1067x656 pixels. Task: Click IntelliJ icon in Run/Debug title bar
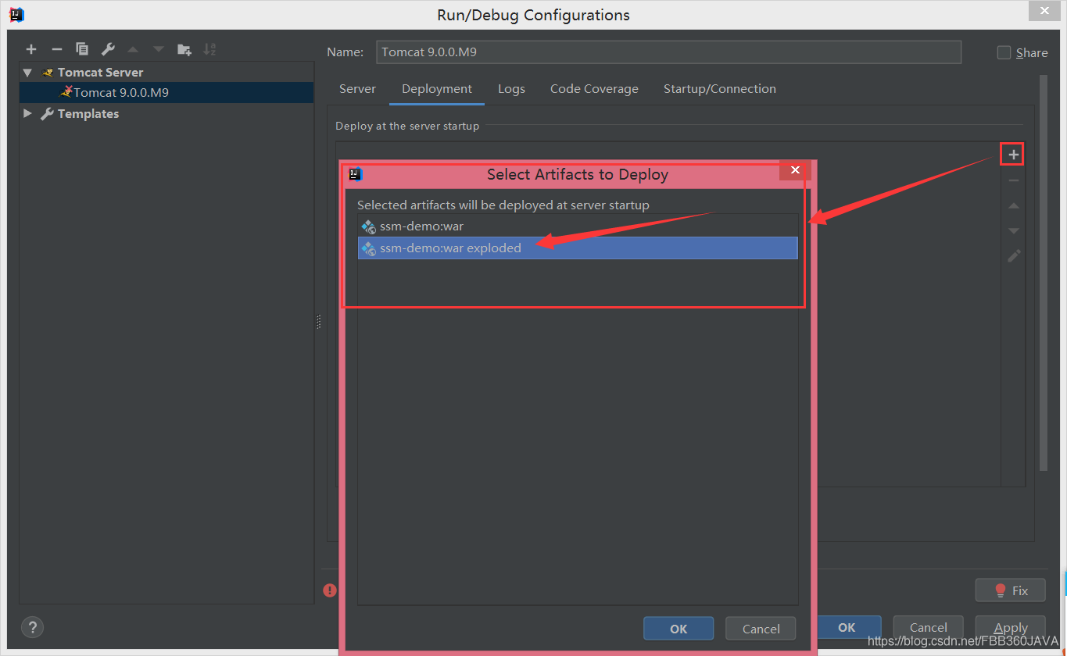tap(16, 14)
